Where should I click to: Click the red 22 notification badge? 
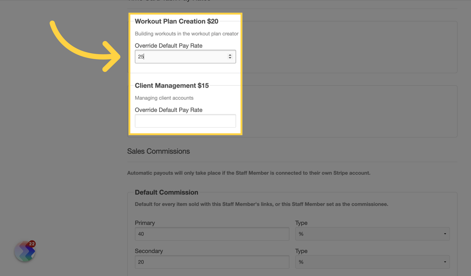coord(31,244)
